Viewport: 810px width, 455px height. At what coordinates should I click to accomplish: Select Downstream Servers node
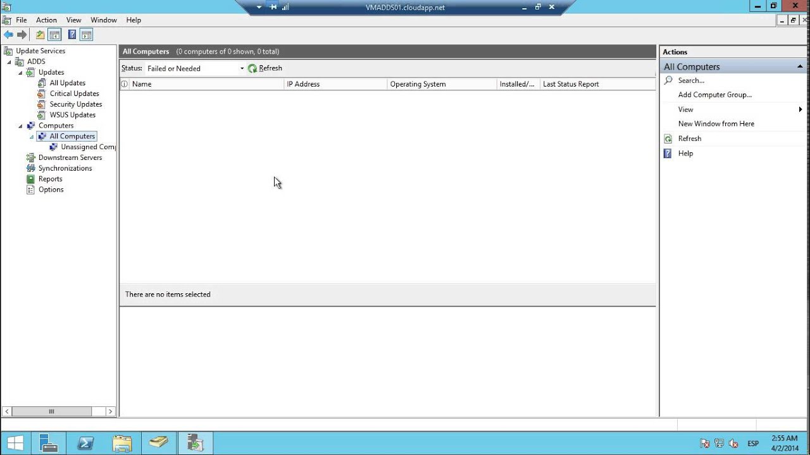(x=70, y=157)
